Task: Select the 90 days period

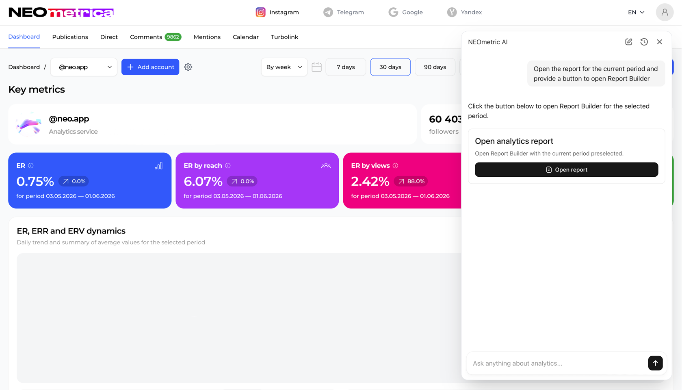Action: [x=435, y=67]
